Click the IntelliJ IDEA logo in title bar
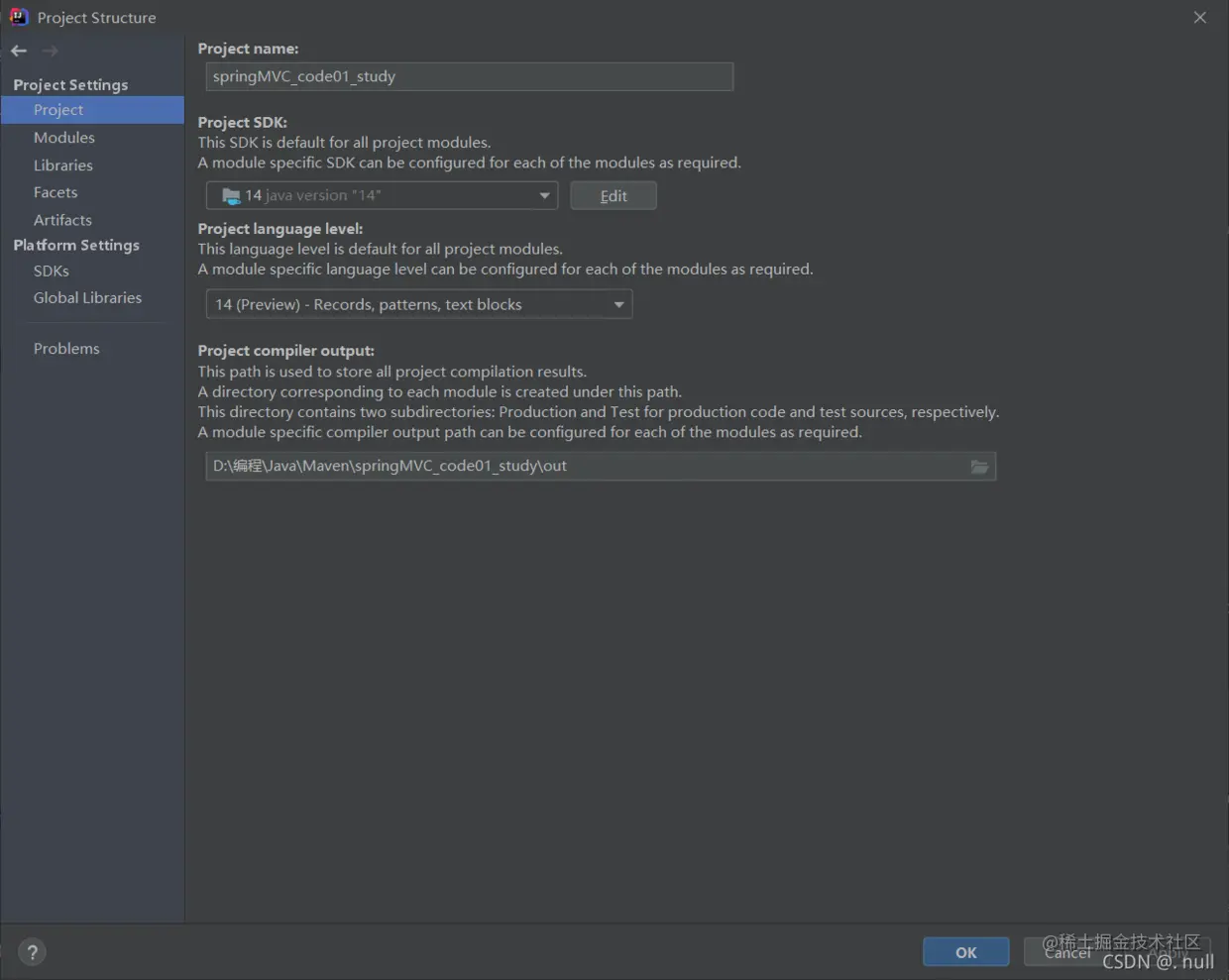Screen dimensions: 1229x980 (x=18, y=17)
